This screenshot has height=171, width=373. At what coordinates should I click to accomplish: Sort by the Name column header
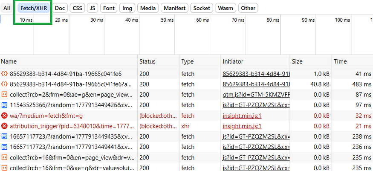click(x=69, y=61)
